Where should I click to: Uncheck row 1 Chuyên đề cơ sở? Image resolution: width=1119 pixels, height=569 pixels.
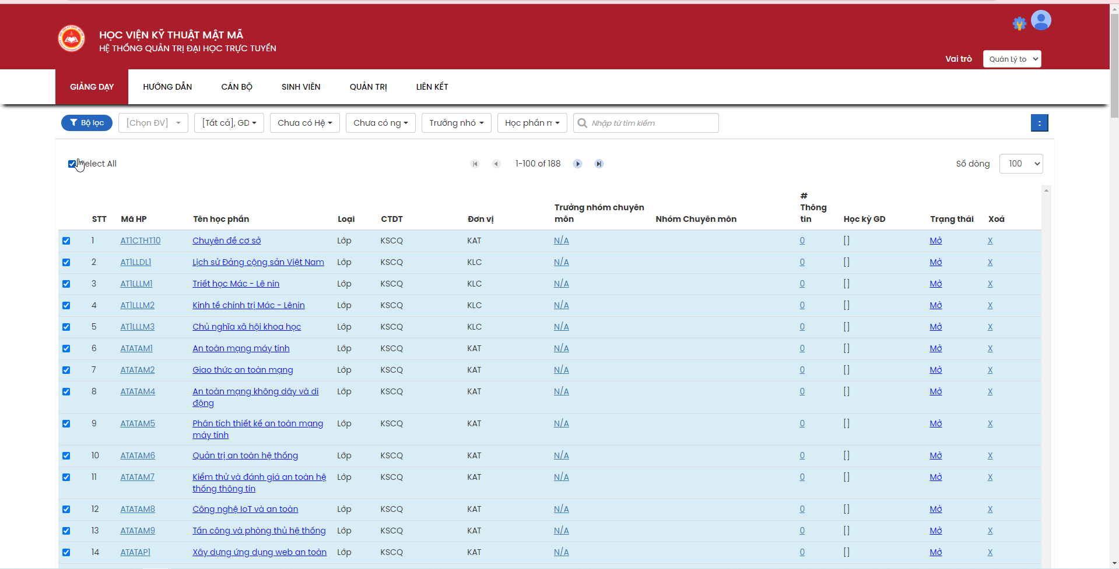[66, 241]
